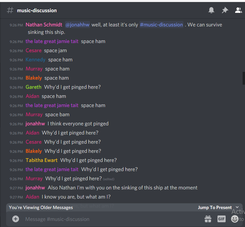Open Nathan Schmidt's user profile
Screen dimensions: 245x227
(44, 25)
